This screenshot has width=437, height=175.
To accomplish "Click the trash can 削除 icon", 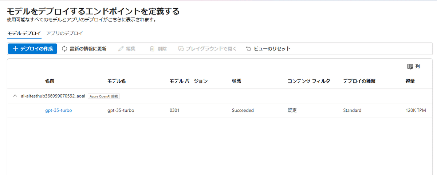I will [152, 49].
